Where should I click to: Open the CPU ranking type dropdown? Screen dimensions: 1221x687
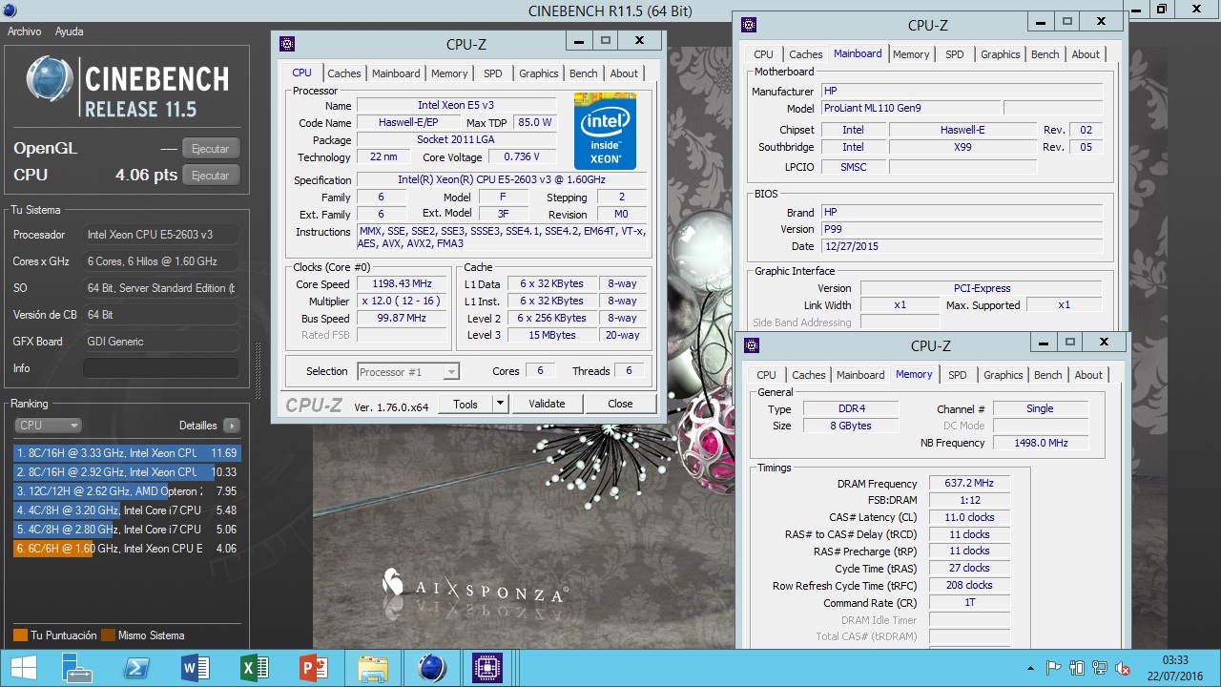coord(48,426)
